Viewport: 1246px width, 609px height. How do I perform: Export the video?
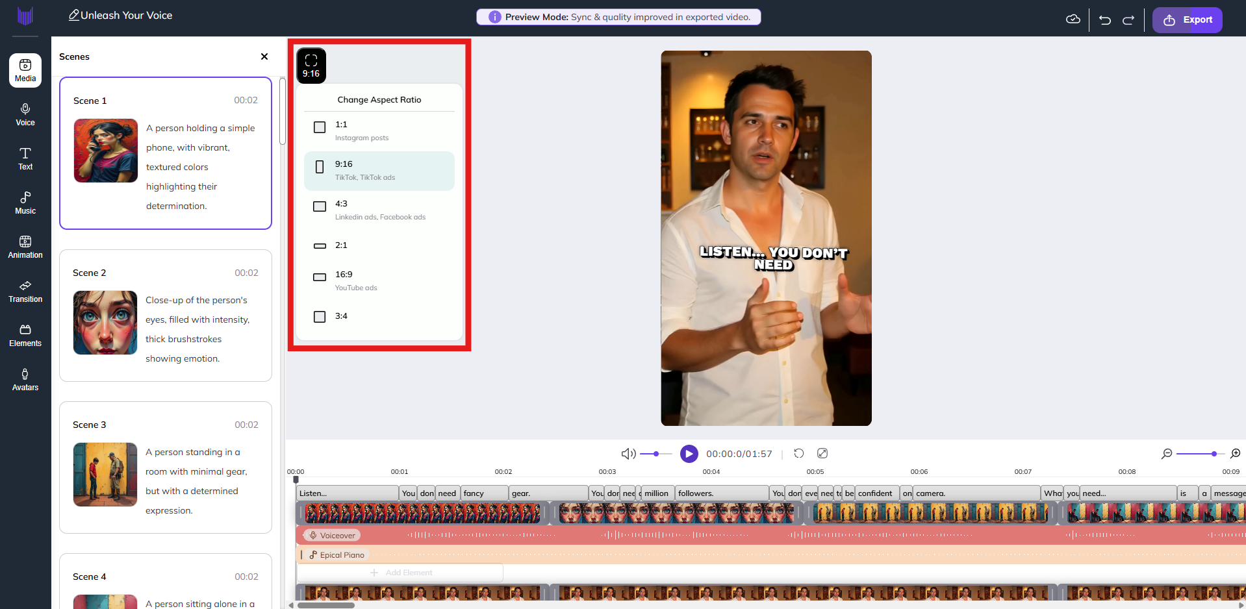(1188, 19)
